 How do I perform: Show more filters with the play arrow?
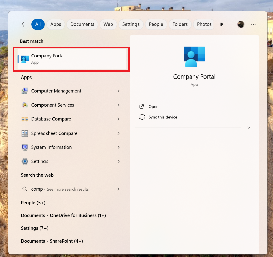coord(222,24)
